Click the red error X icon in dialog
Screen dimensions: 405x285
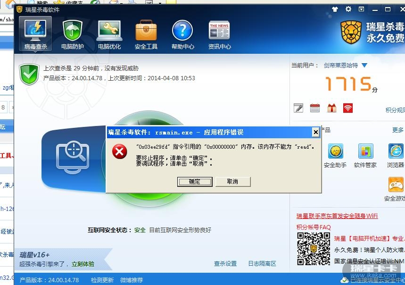120,151
